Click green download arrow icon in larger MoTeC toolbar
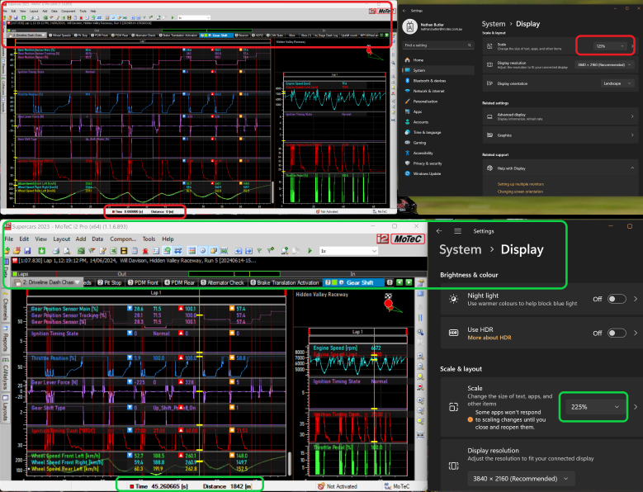 pos(42,250)
